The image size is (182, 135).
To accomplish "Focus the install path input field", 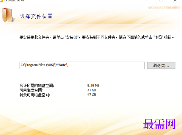I will point(82,65).
